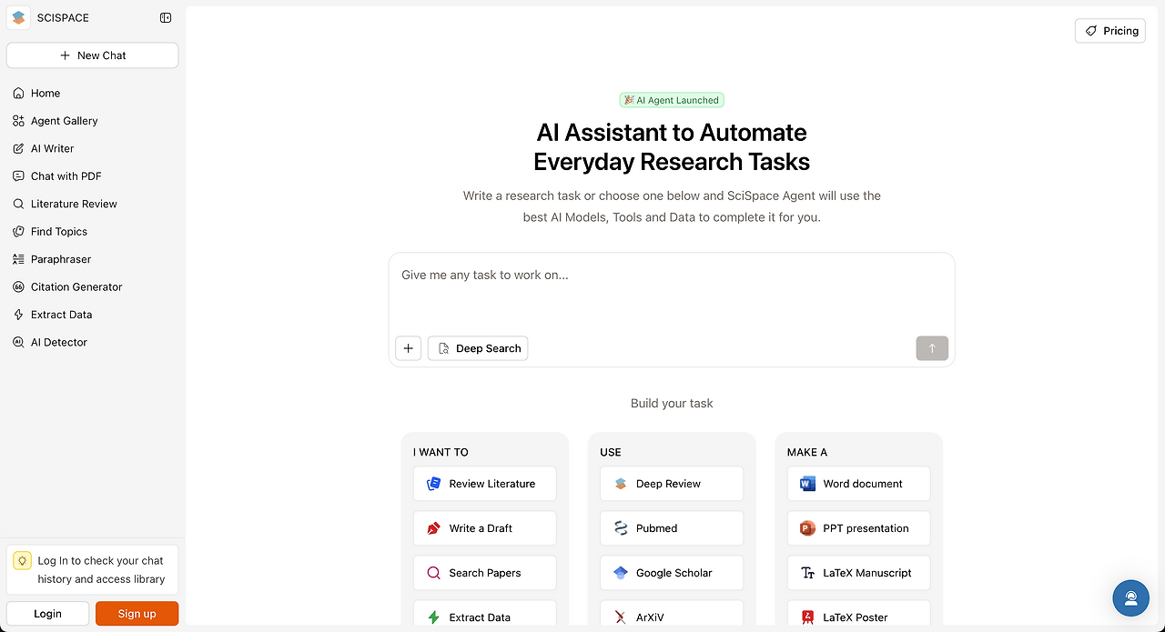Click the PPT presentation icon
The width and height of the screenshot is (1165, 632).
pos(807,528)
